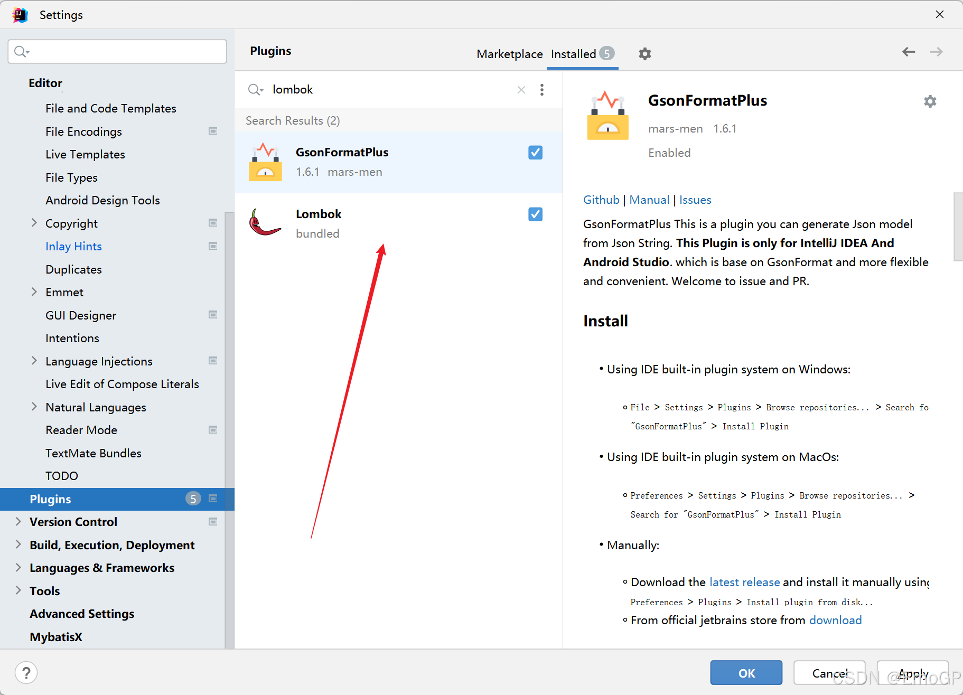Click project-level icon beside GUI Designer
The height and width of the screenshot is (695, 963).
[x=213, y=315]
